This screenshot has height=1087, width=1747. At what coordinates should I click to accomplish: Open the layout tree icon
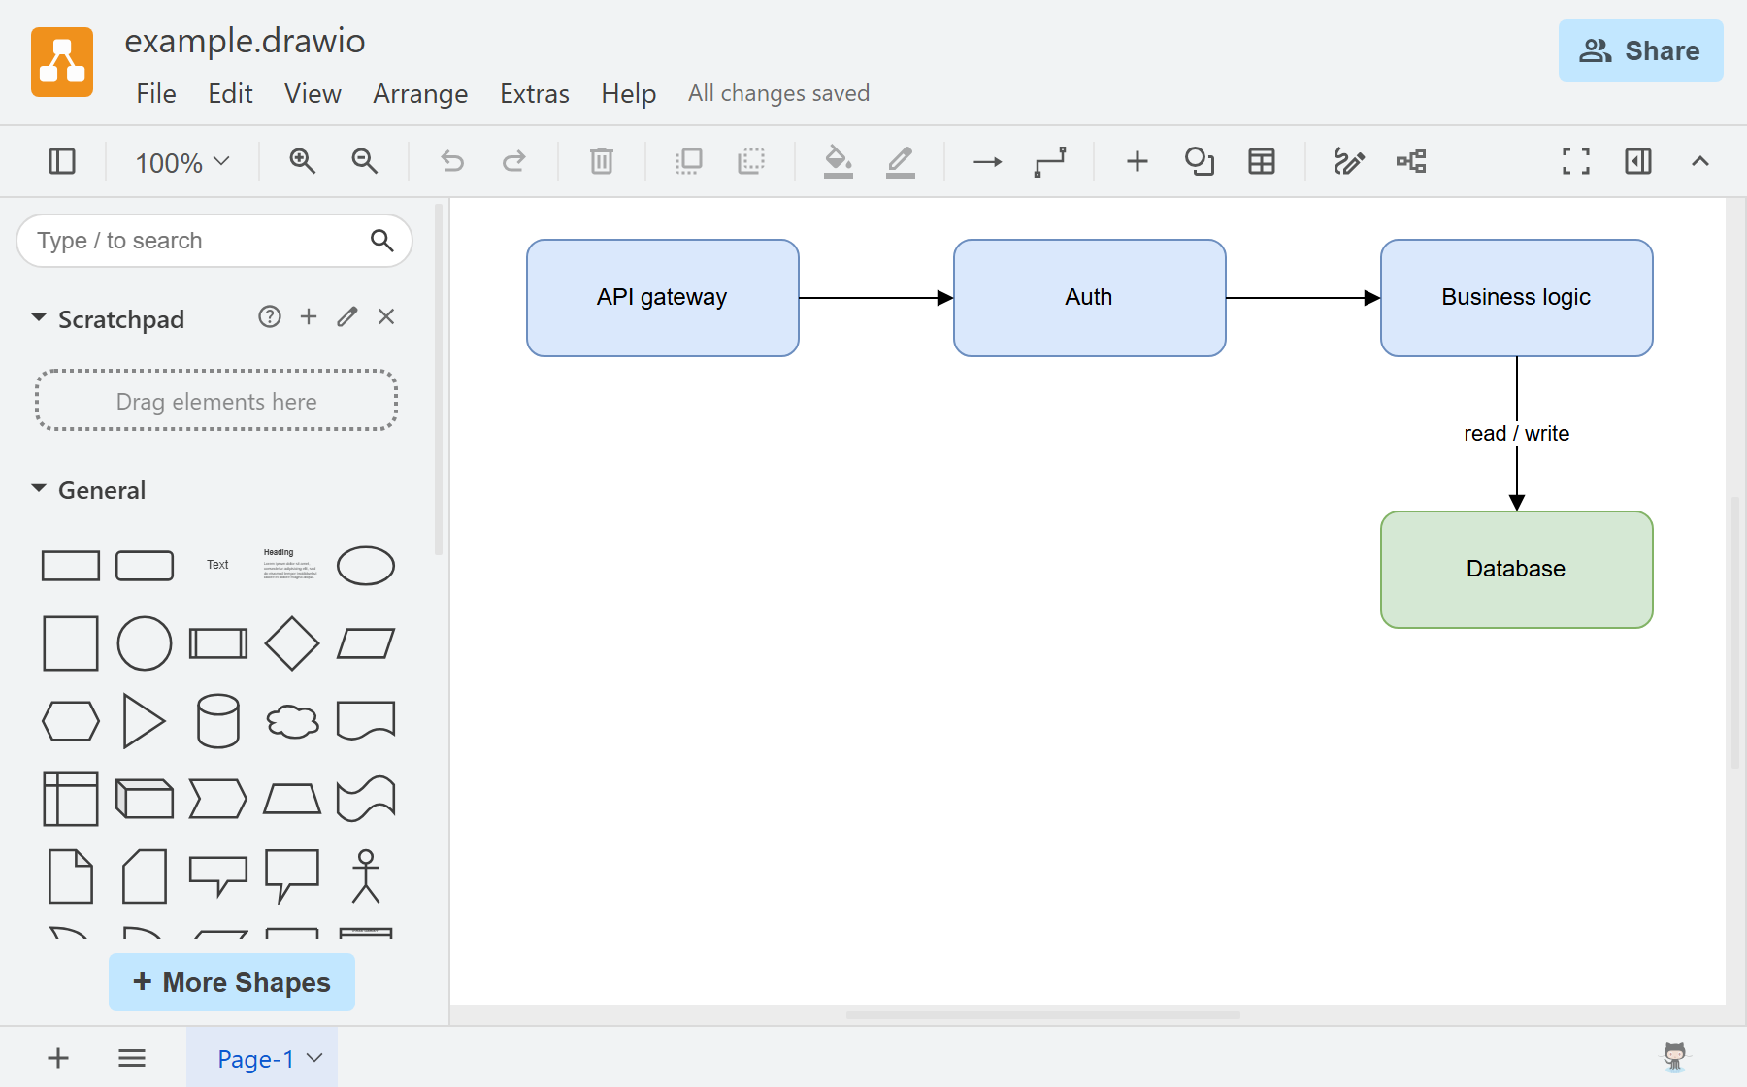(x=1411, y=161)
